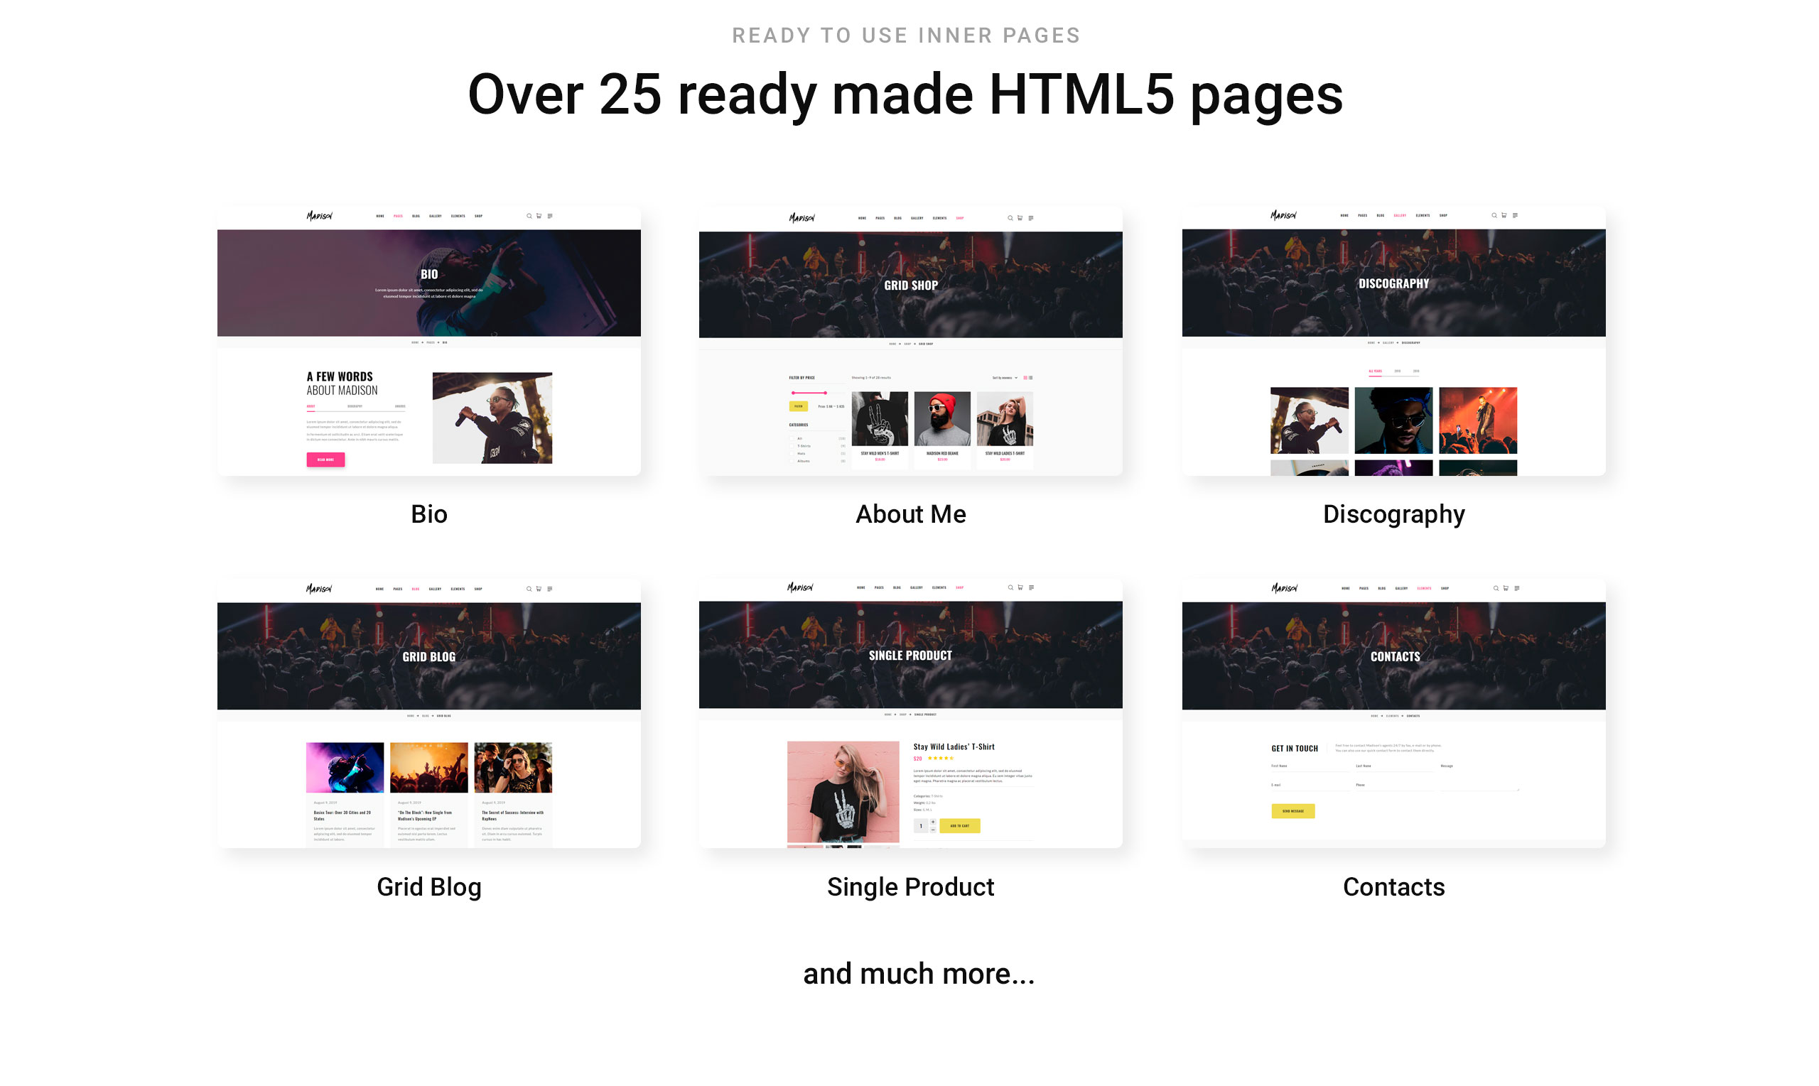The image size is (1819, 1086).
Task: Check the Albums category checkbox
Action: pyautogui.click(x=793, y=462)
